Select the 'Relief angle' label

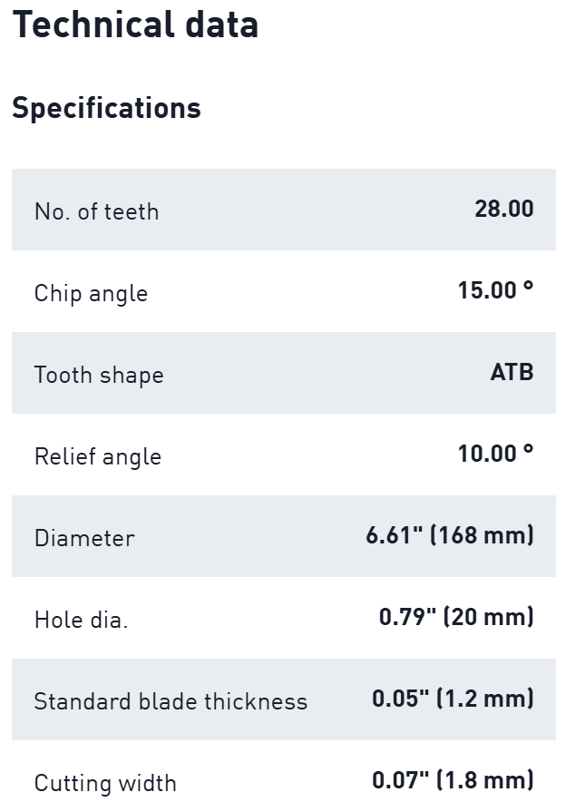pos(98,456)
